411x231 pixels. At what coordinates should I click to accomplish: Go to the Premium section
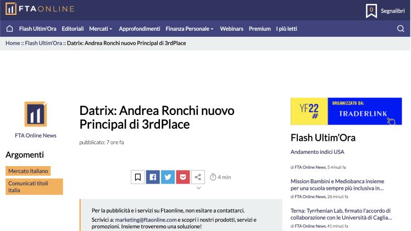pyautogui.click(x=260, y=29)
